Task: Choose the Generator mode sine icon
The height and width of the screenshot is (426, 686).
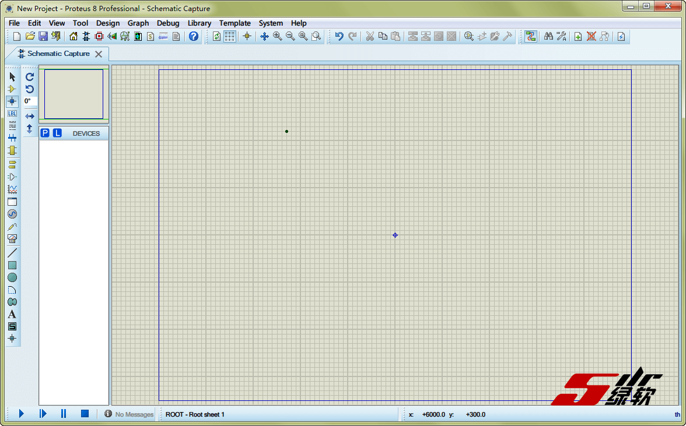Action: 12,214
